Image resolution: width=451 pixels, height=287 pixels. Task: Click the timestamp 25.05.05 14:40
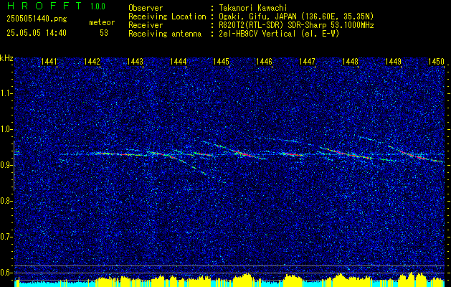click(37, 33)
